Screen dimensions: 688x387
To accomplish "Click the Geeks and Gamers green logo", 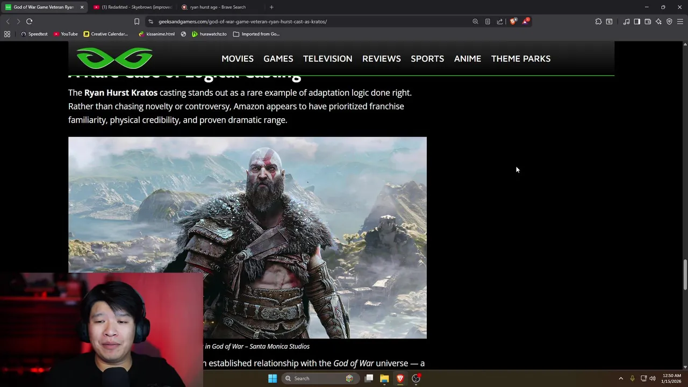I will 114,59.
